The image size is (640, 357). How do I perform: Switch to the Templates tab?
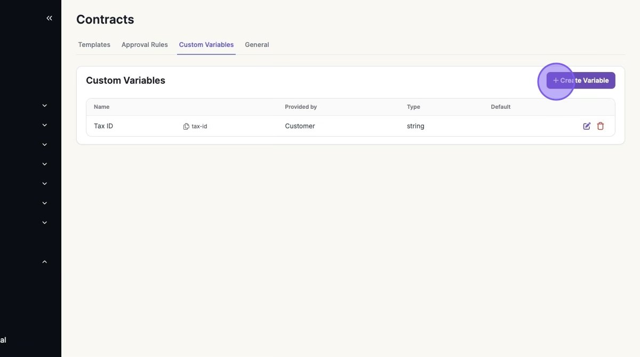[x=94, y=45]
